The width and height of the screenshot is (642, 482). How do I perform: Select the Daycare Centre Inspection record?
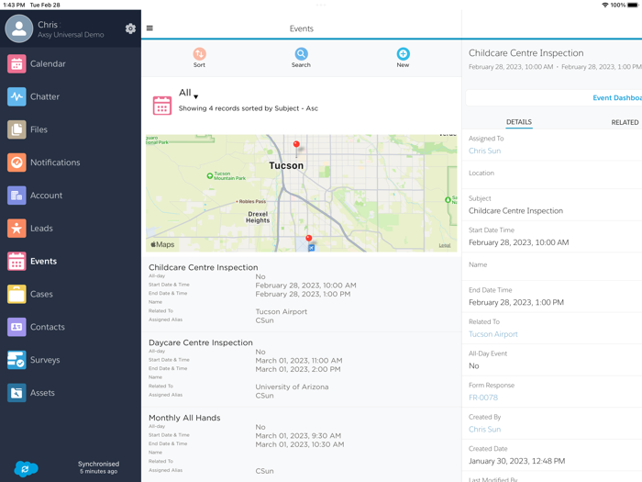pos(302,369)
